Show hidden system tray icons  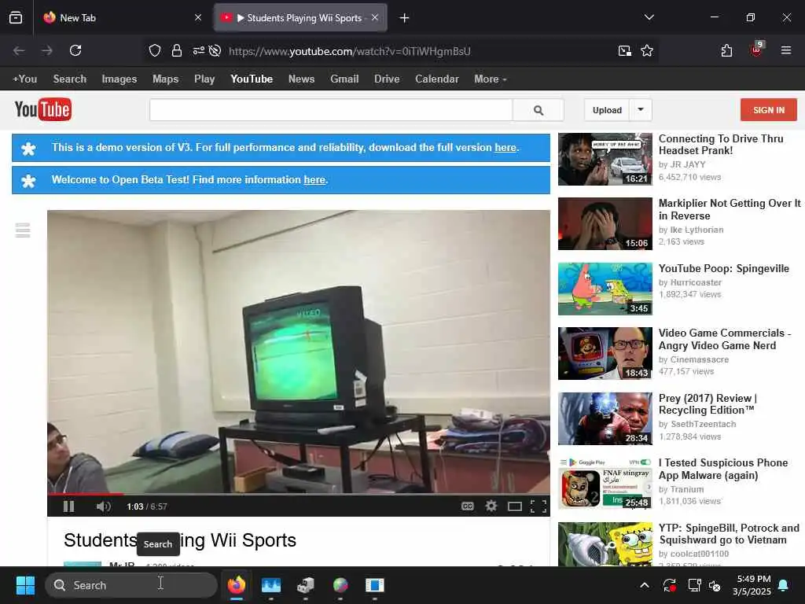(645, 585)
